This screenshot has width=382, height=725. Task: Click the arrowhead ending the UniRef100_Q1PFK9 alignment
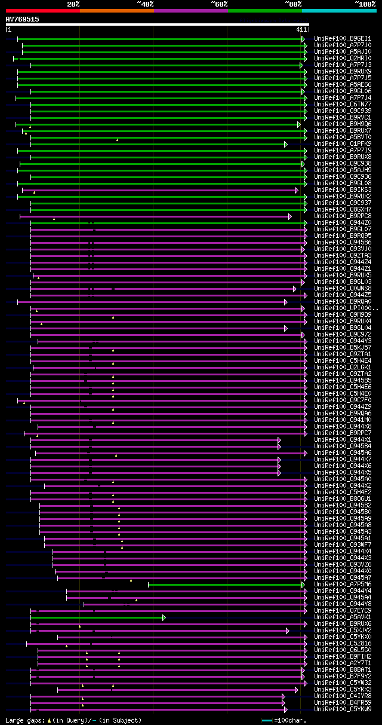286,144
